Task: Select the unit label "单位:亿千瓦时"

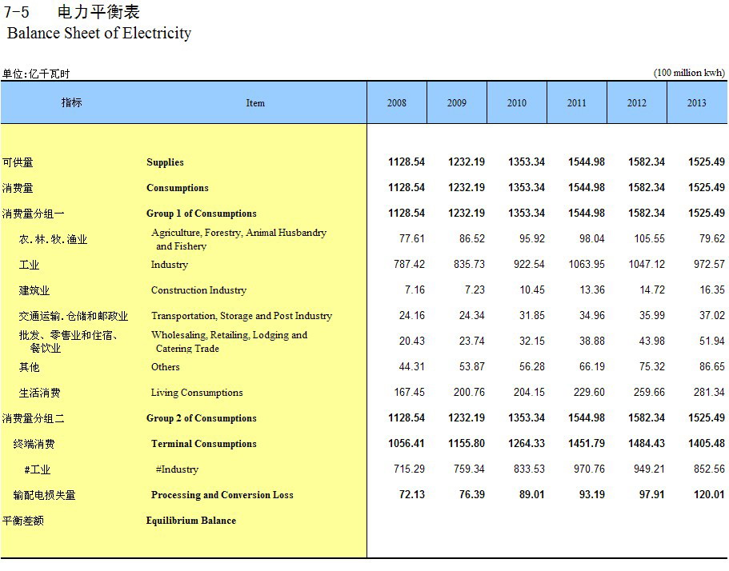Action: pos(36,74)
